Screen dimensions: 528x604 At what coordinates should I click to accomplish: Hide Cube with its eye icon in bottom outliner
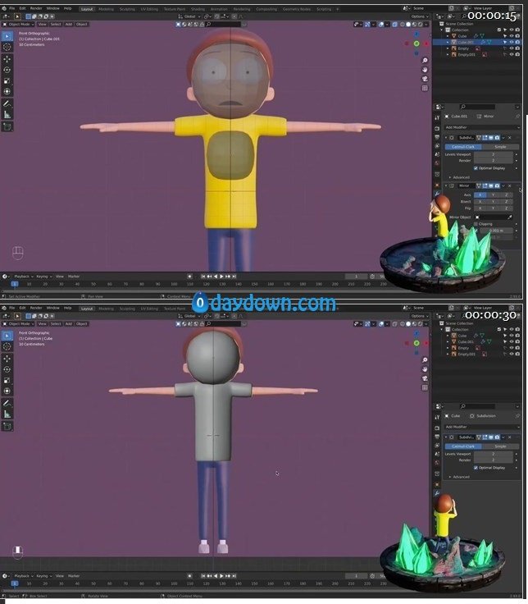pos(512,336)
